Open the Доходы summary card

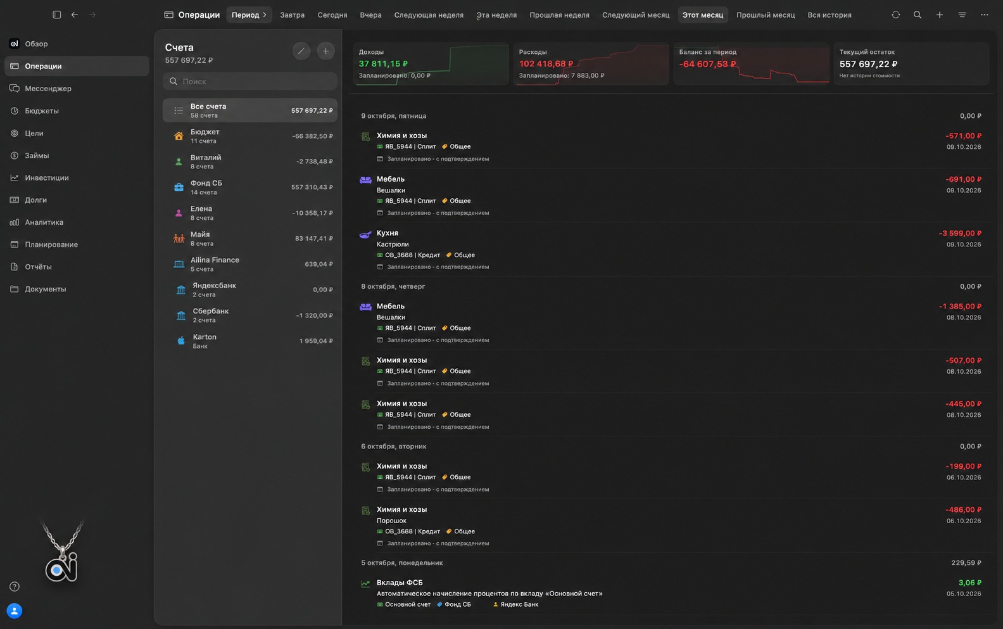pyautogui.click(x=431, y=63)
